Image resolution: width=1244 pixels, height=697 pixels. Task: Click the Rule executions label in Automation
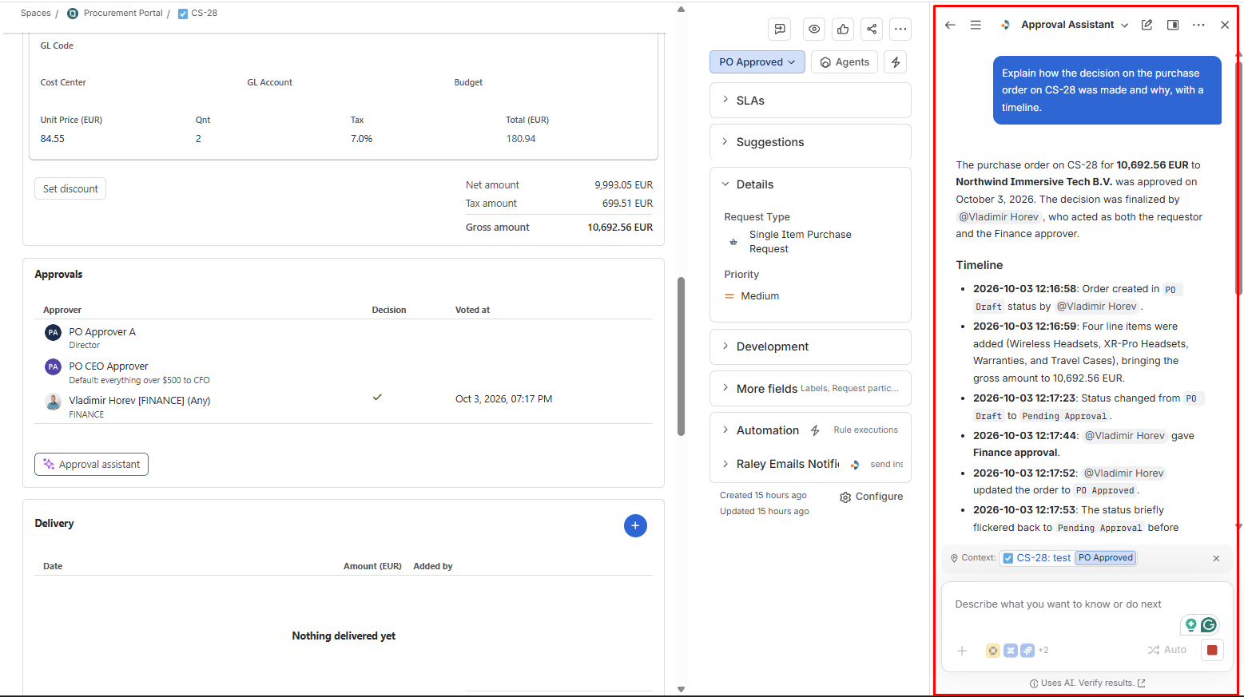tap(865, 430)
